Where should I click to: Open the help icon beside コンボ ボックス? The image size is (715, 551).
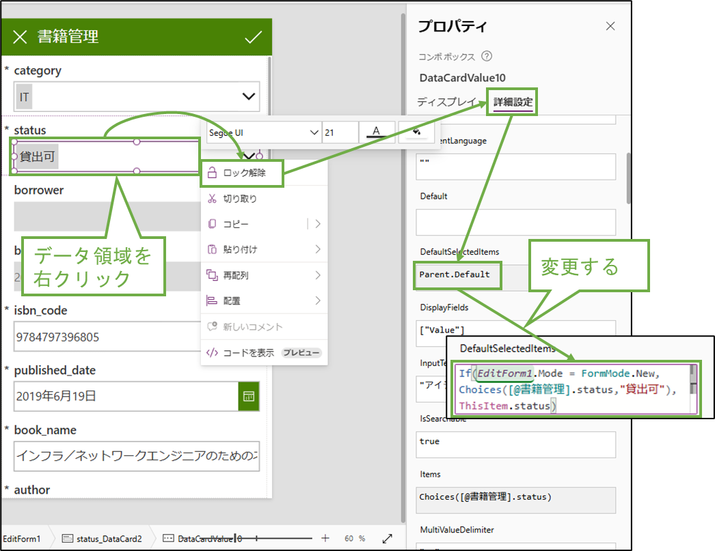coord(487,57)
